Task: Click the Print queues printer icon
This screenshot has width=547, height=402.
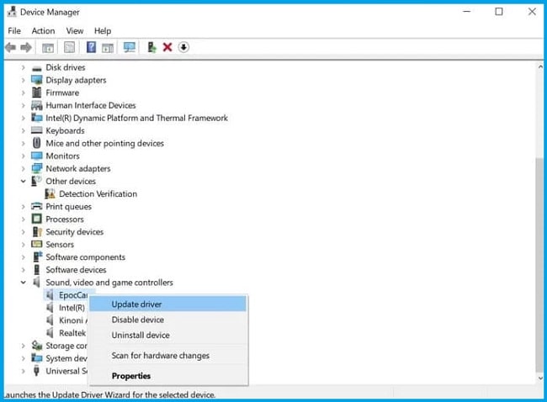Action: tap(37, 206)
